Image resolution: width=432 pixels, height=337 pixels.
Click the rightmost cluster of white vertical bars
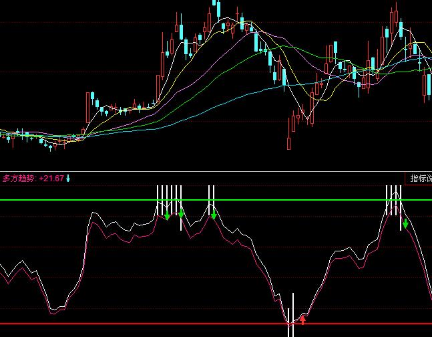tap(394, 199)
